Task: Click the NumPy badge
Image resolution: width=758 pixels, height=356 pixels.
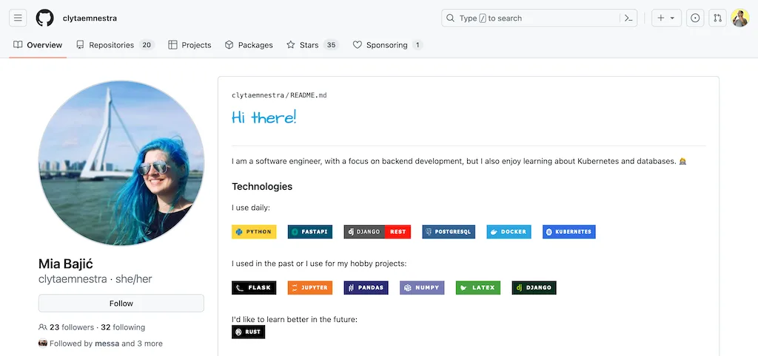Action: pyautogui.click(x=422, y=287)
